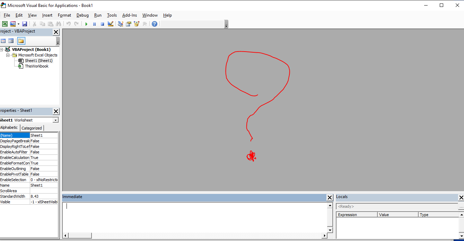The height and width of the screenshot is (241, 464).
Task: Open the Run menu
Action: pyautogui.click(x=98, y=15)
